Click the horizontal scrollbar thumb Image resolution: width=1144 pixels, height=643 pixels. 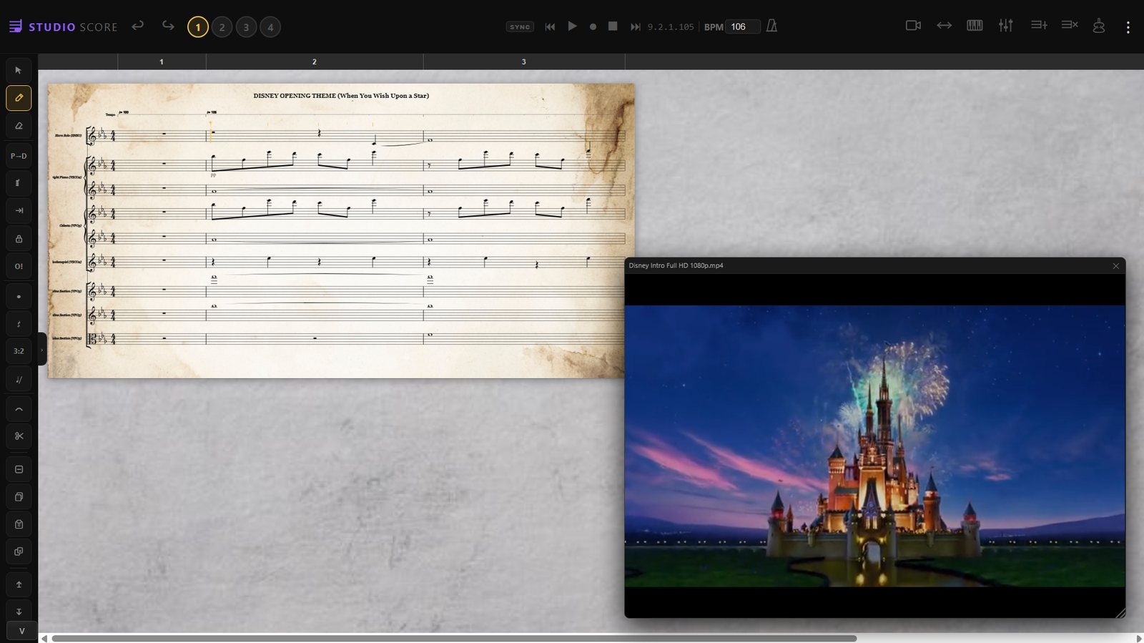click(454, 638)
